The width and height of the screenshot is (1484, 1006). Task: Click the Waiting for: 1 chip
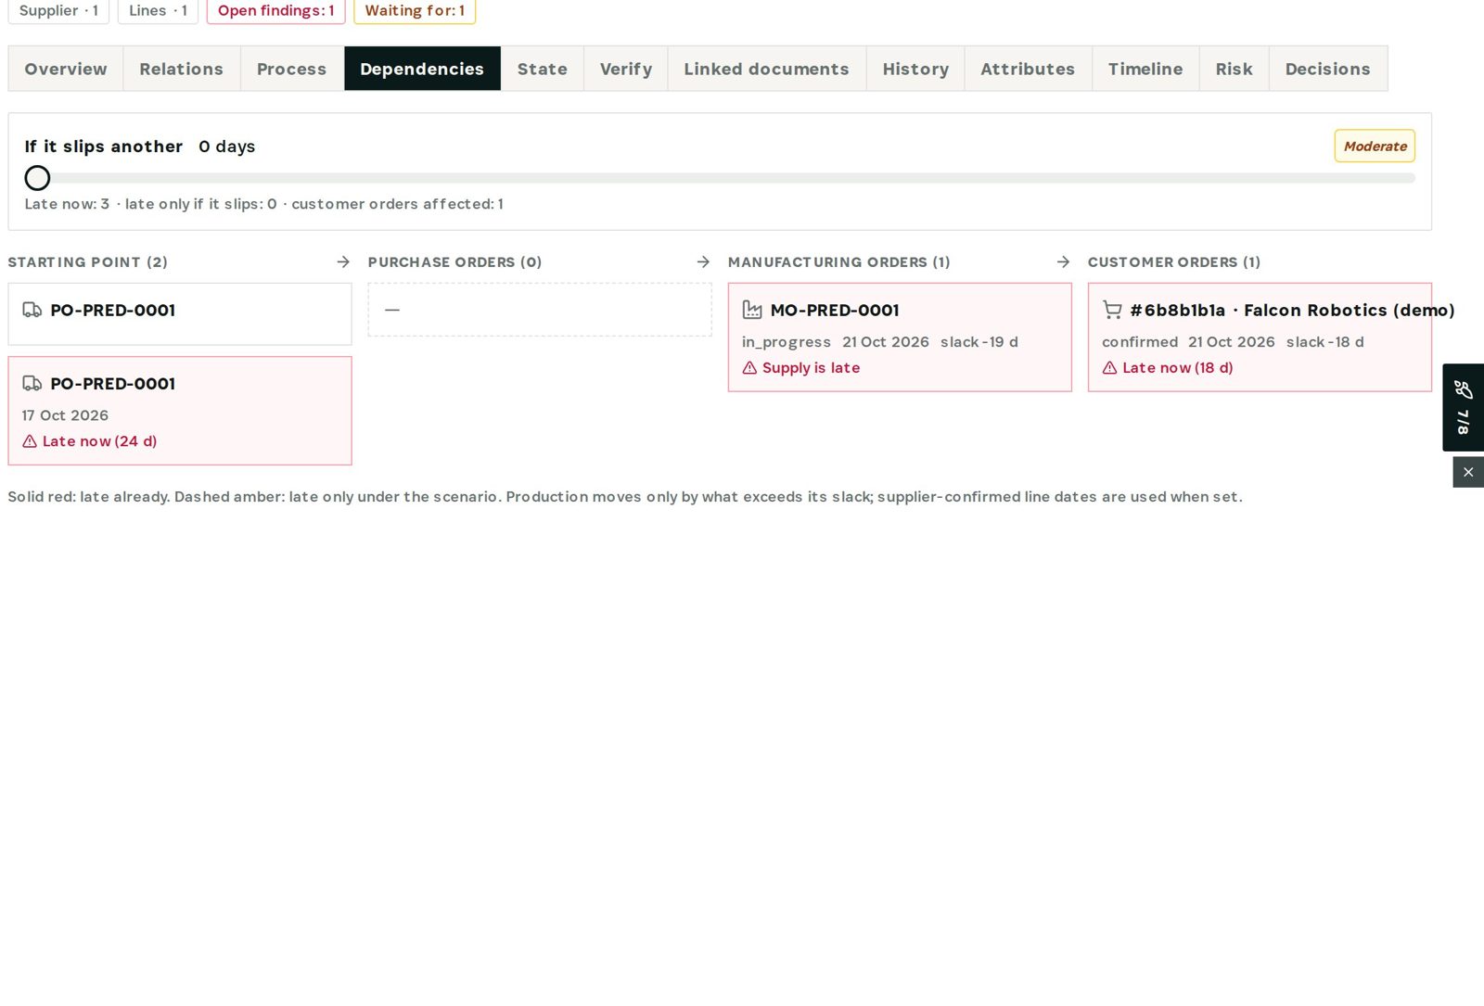tap(415, 11)
